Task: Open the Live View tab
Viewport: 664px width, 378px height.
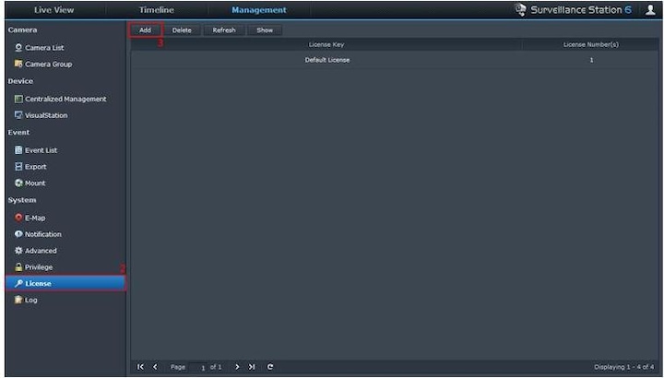Action: click(x=53, y=10)
